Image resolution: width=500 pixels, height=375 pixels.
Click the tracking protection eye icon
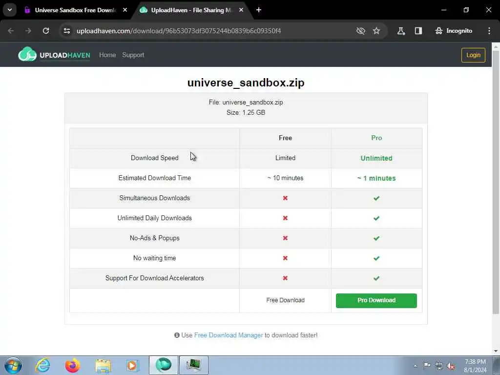click(x=361, y=31)
